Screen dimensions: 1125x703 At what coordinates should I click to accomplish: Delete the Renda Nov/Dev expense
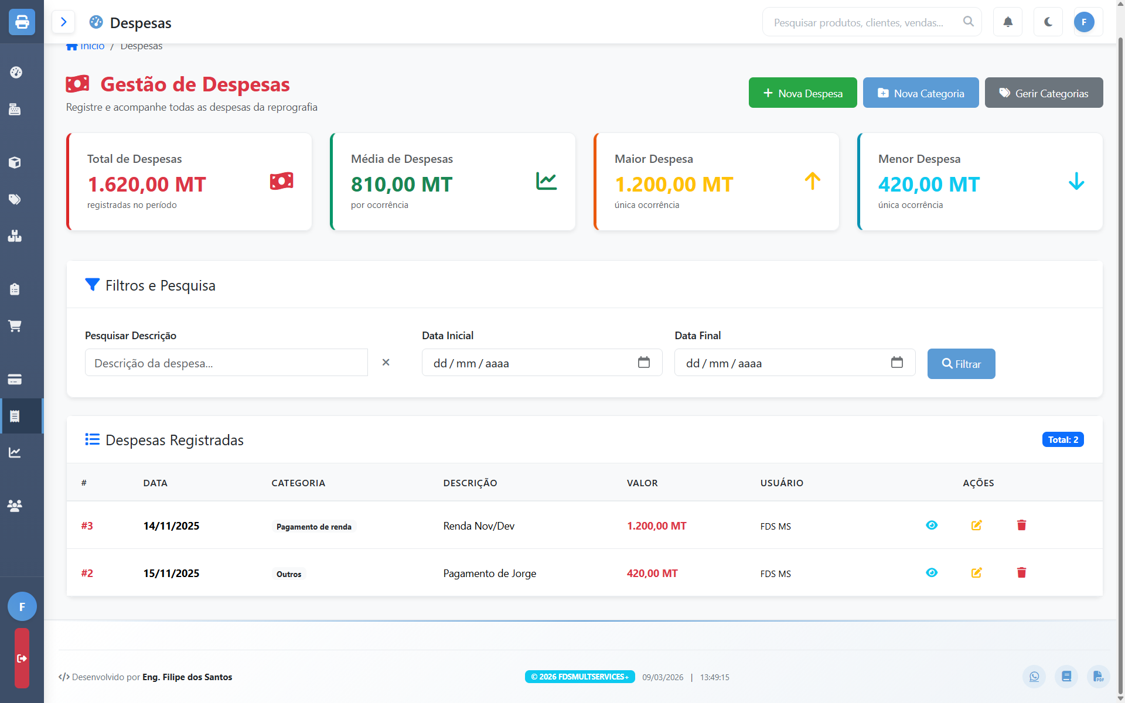pyautogui.click(x=1021, y=525)
